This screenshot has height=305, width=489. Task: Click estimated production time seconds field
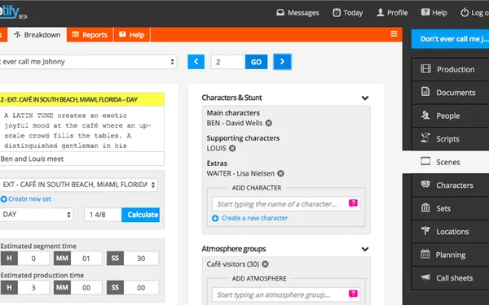tap(141, 288)
